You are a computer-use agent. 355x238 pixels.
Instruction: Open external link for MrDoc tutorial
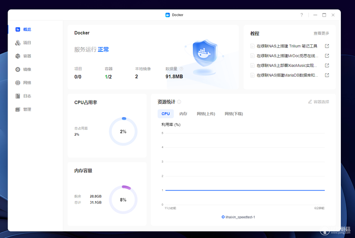(x=327, y=55)
